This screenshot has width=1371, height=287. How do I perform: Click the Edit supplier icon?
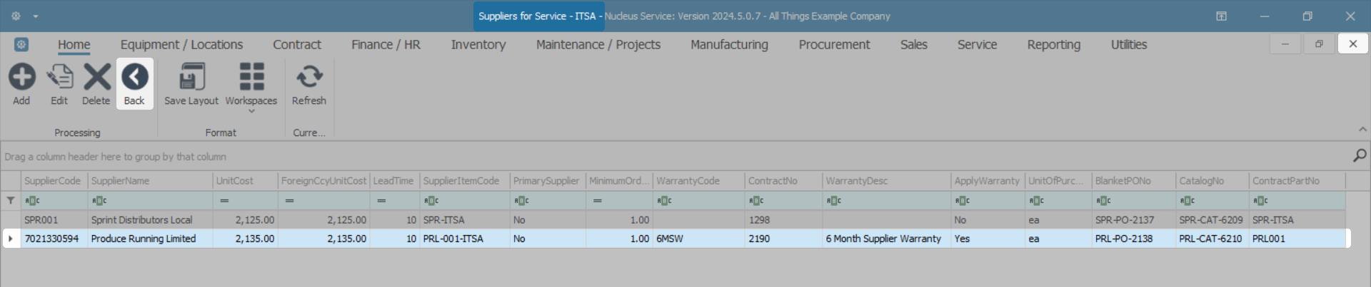click(x=59, y=77)
